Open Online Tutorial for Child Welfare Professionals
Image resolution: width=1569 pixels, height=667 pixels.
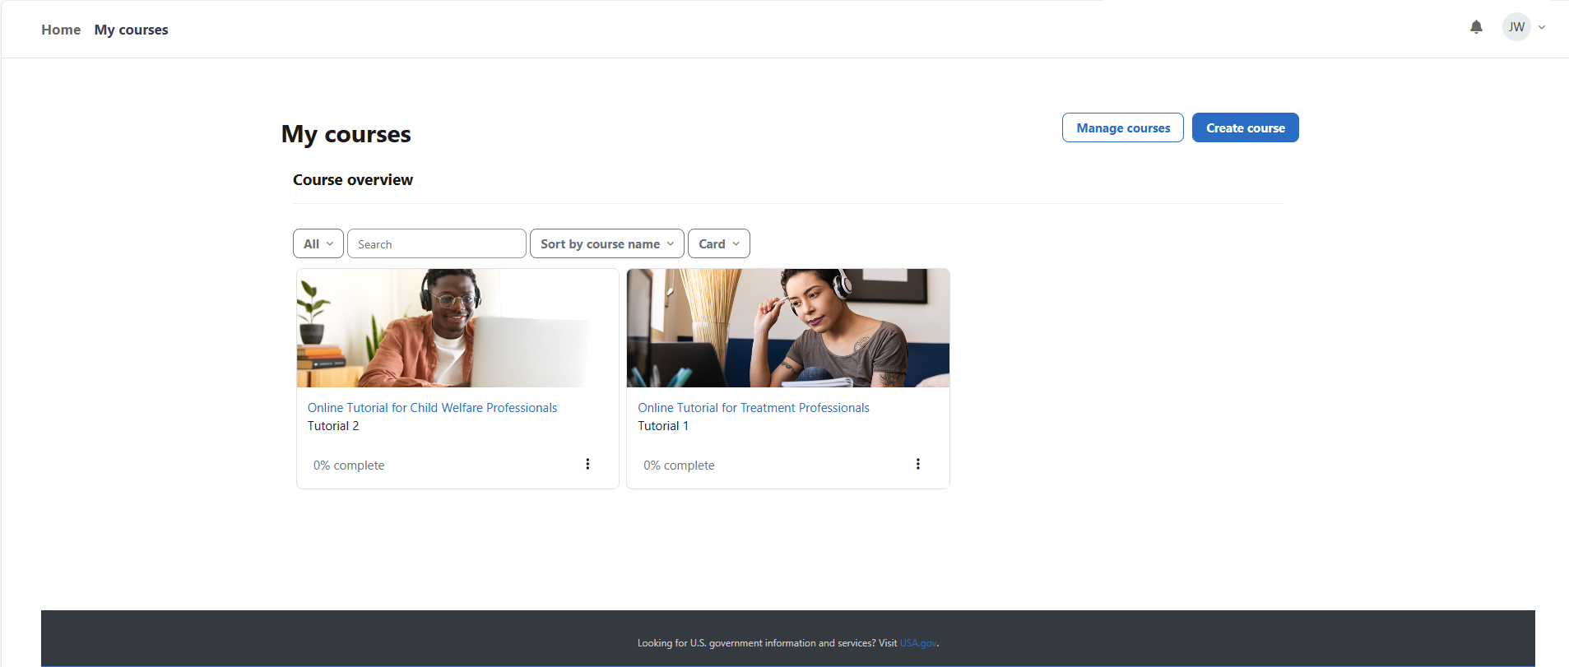432,408
